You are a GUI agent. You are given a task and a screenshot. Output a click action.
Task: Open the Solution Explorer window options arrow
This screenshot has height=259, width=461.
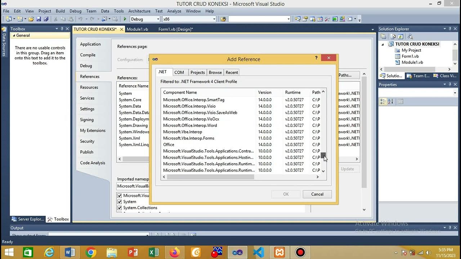pyautogui.click(x=445, y=29)
